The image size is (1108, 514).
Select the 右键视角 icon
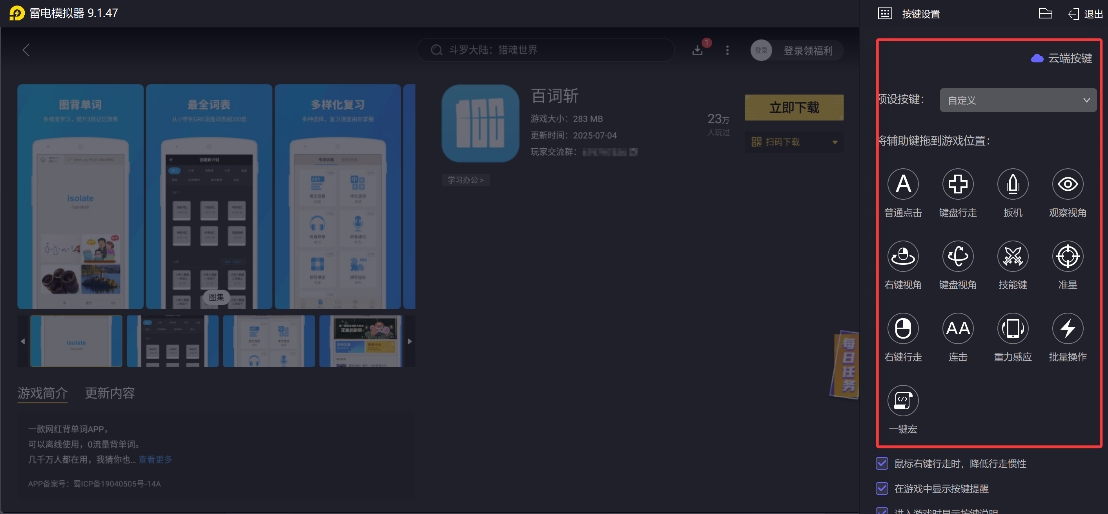pyautogui.click(x=903, y=256)
